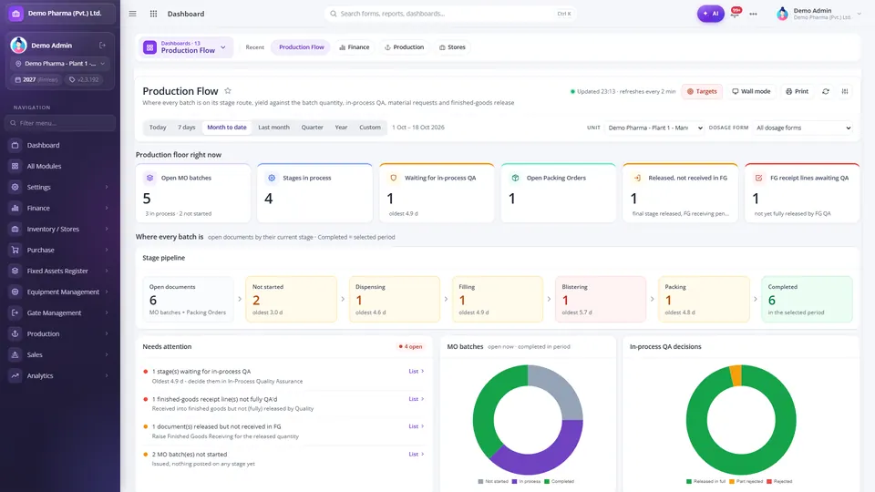Expand the Settings sidebar menu
The width and height of the screenshot is (875, 492).
coord(60,187)
